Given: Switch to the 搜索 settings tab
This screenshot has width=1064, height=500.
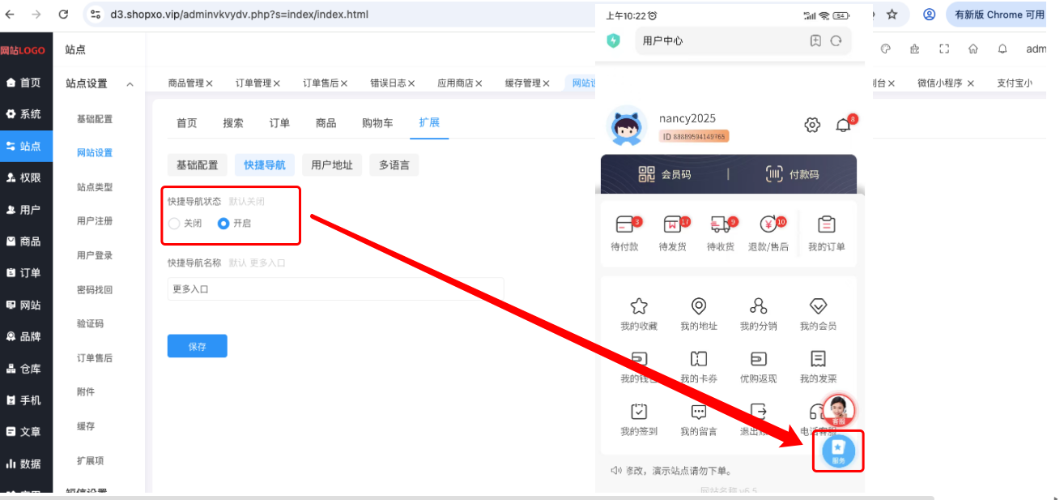Looking at the screenshot, I should (233, 123).
